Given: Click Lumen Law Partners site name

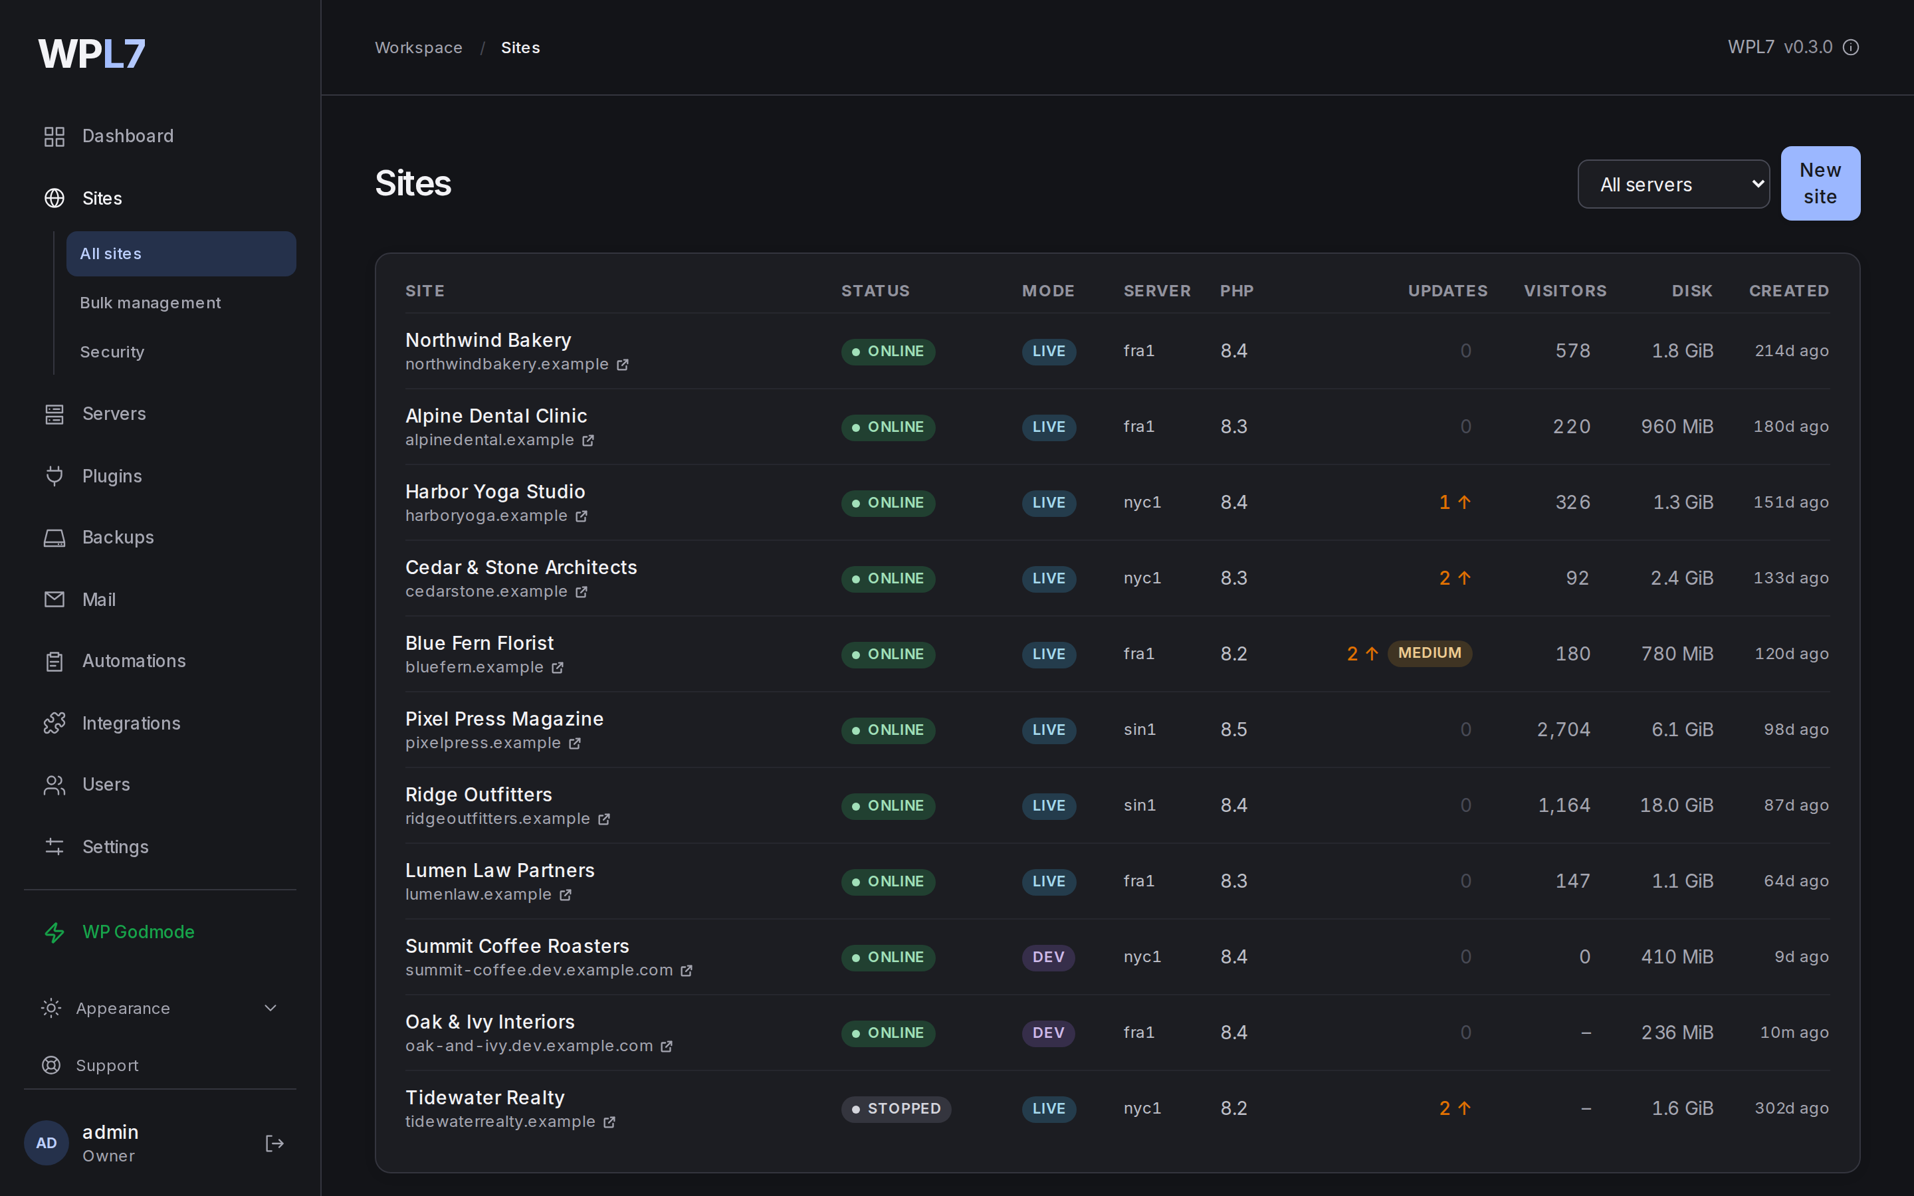Looking at the screenshot, I should pos(500,870).
